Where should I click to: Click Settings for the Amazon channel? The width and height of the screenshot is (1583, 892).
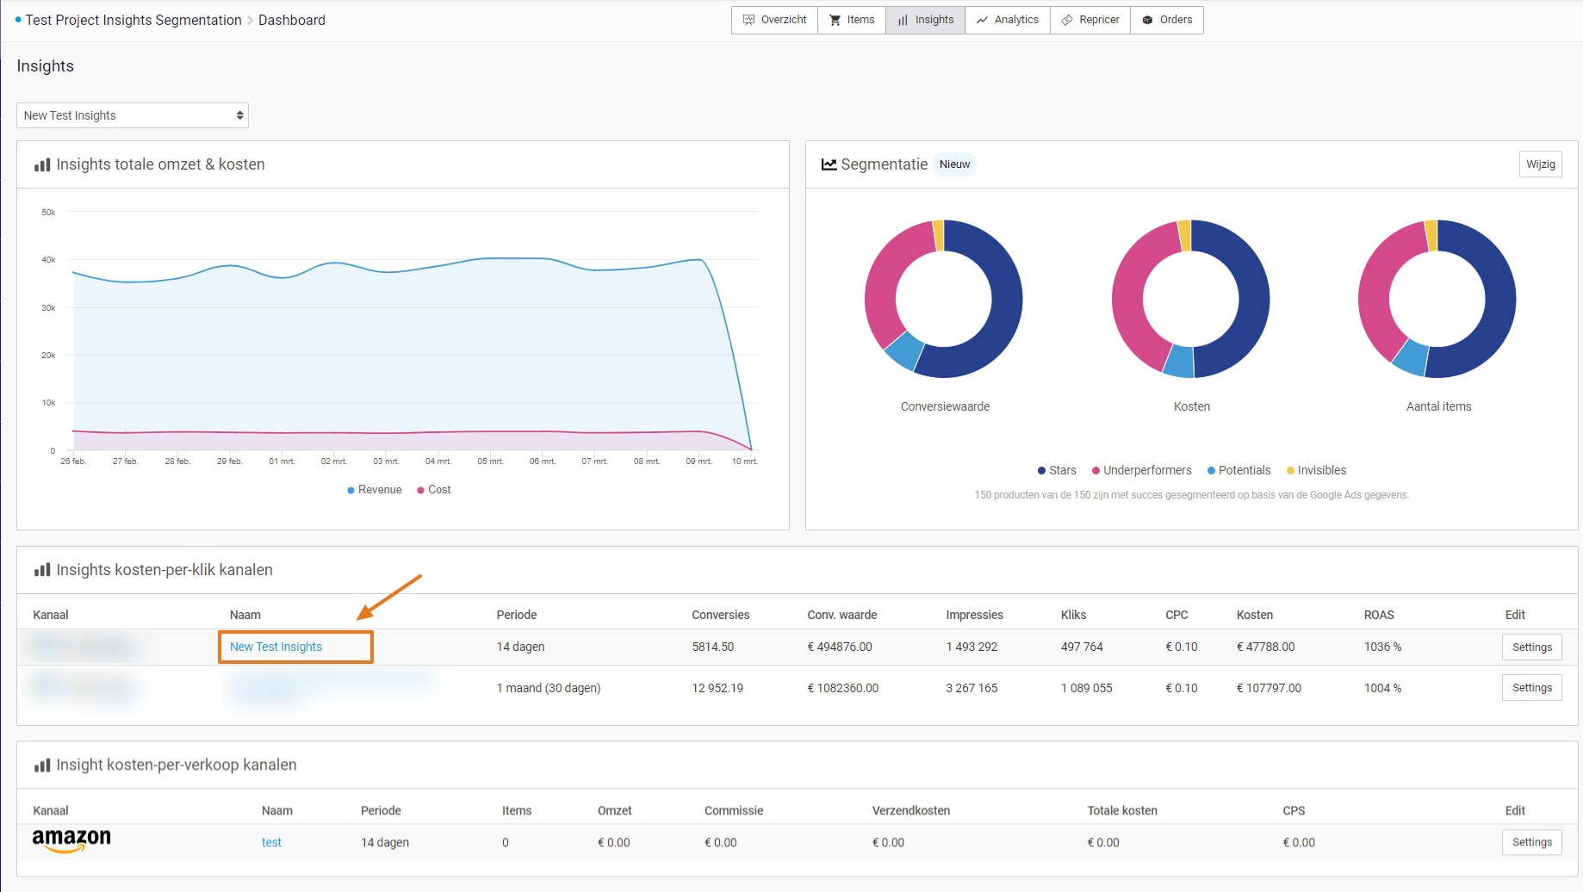point(1531,842)
